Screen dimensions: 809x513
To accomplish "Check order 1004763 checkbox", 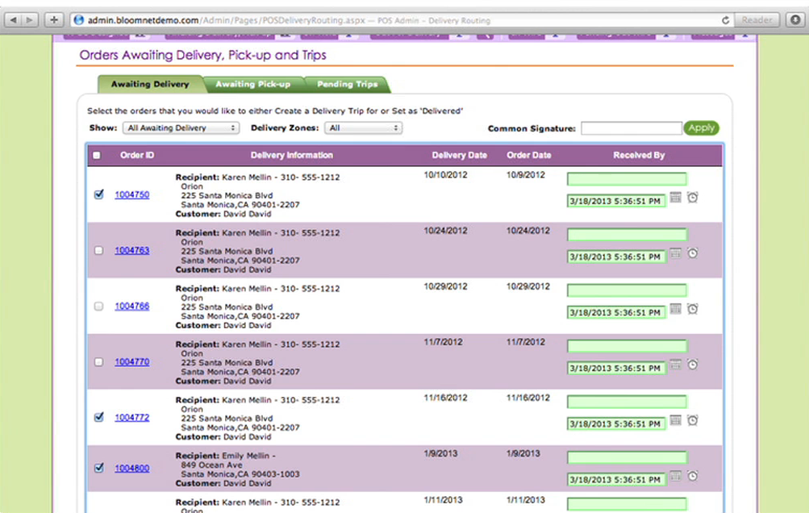I will pyautogui.click(x=98, y=250).
